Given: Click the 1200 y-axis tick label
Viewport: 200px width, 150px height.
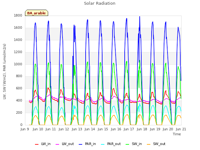Looking at the screenshot, I should (18, 52).
